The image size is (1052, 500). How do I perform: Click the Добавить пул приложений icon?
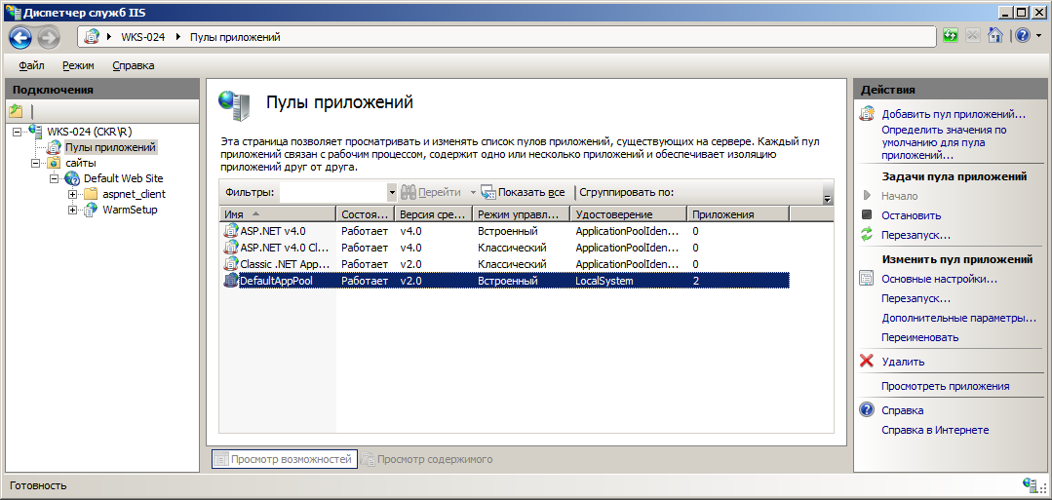(x=867, y=113)
